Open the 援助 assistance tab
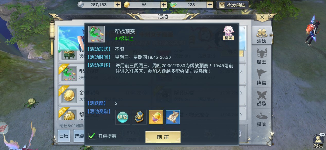 coord(261,119)
